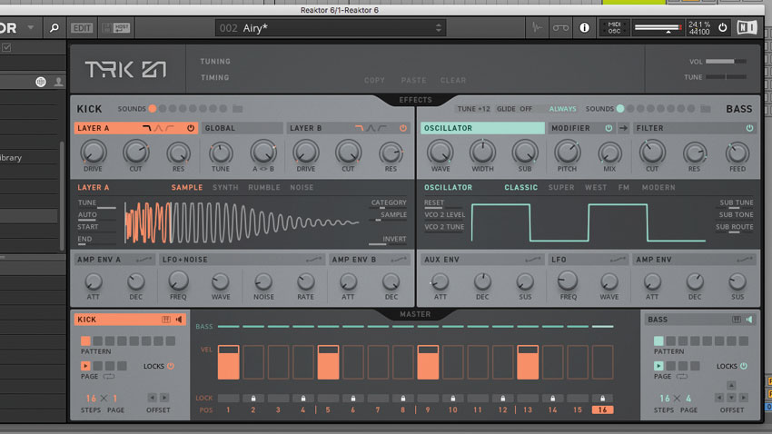Open bass LFO curve icon
Image resolution: width=772 pixels, height=434 pixels.
(618, 260)
